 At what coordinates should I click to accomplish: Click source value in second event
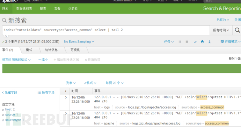156,123
